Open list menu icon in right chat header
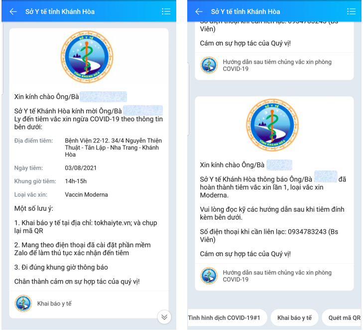Viewport: 363px width, 330px height. click(351, 11)
